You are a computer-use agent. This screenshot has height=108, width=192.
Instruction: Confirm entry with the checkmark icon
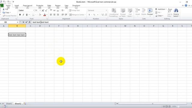[26, 22]
